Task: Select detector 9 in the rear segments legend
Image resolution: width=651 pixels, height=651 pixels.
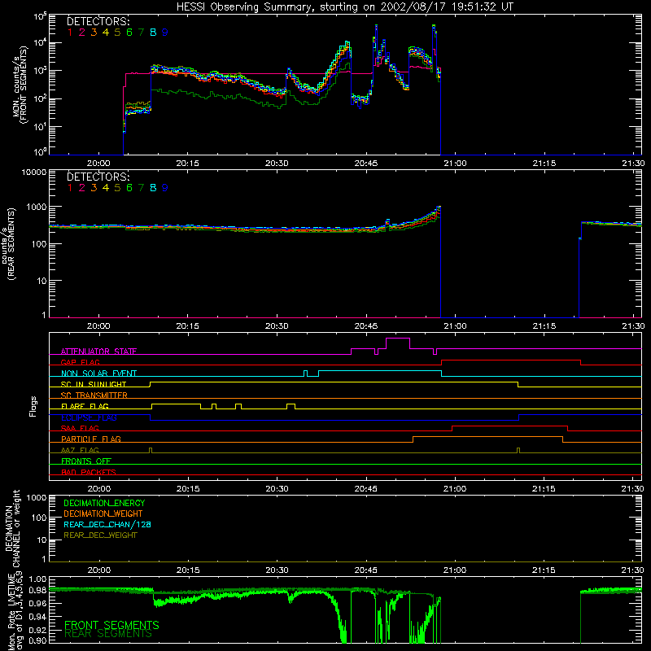Action: click(x=165, y=188)
